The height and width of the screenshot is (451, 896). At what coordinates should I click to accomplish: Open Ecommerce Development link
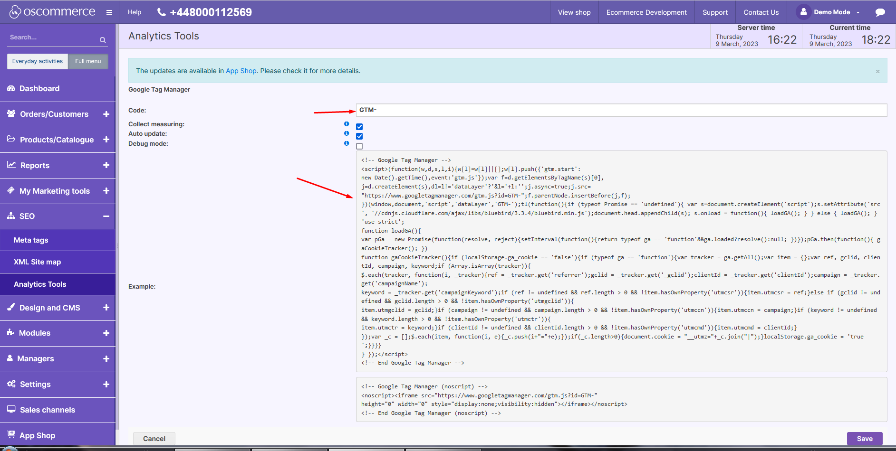point(646,12)
